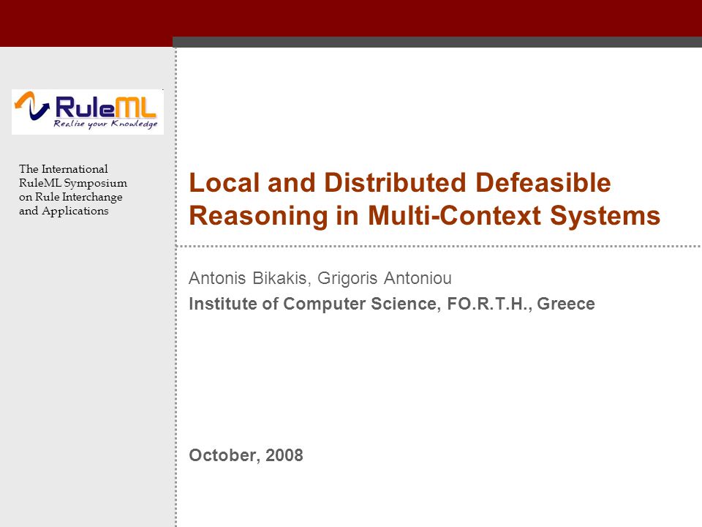Image resolution: width=702 pixels, height=527 pixels.
Task: Click the word 'Greece' in affiliation
Action: pos(566,303)
